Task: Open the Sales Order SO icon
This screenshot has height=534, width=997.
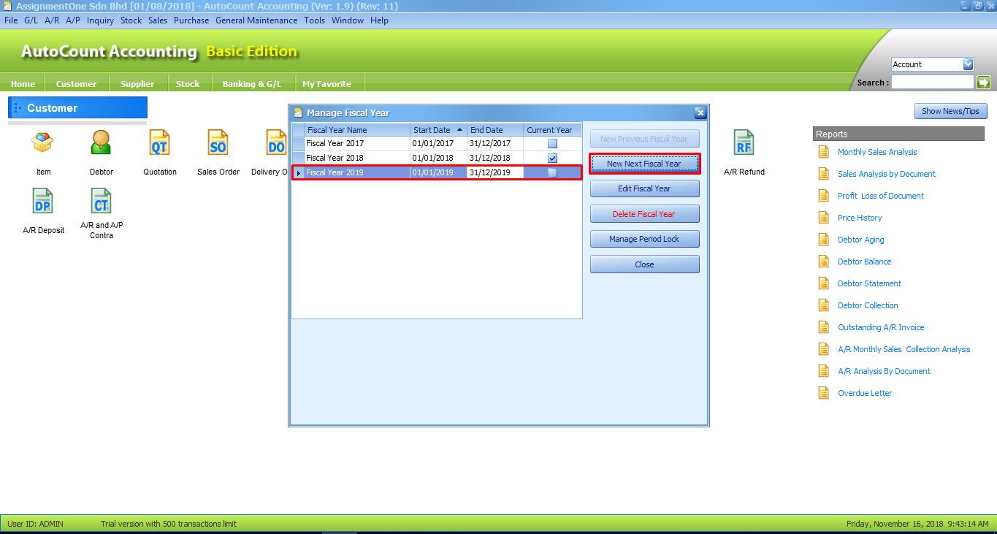Action: click(218, 142)
